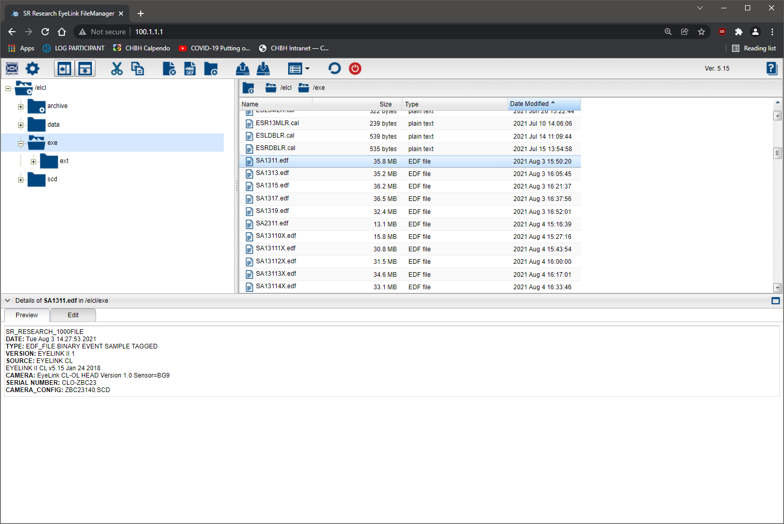Image resolution: width=784 pixels, height=524 pixels.
Task: Switch to the Edit tab
Action: coord(73,315)
